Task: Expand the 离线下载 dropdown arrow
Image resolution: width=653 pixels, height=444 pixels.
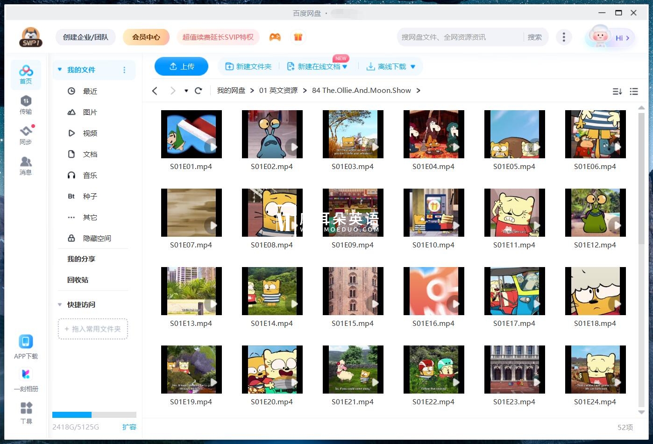Action: click(413, 67)
